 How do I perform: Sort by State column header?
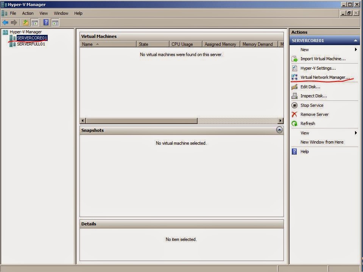click(x=153, y=44)
